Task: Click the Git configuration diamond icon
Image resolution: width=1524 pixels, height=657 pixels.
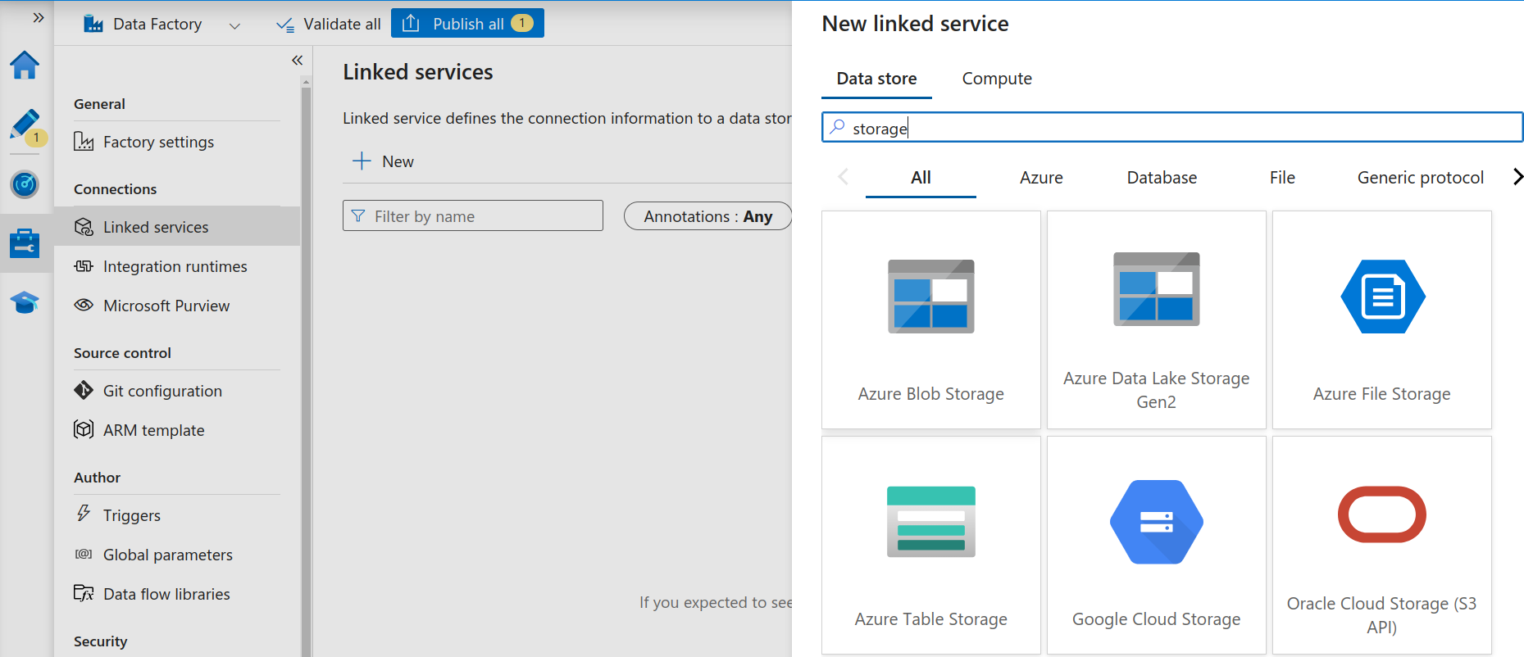Action: [84, 390]
